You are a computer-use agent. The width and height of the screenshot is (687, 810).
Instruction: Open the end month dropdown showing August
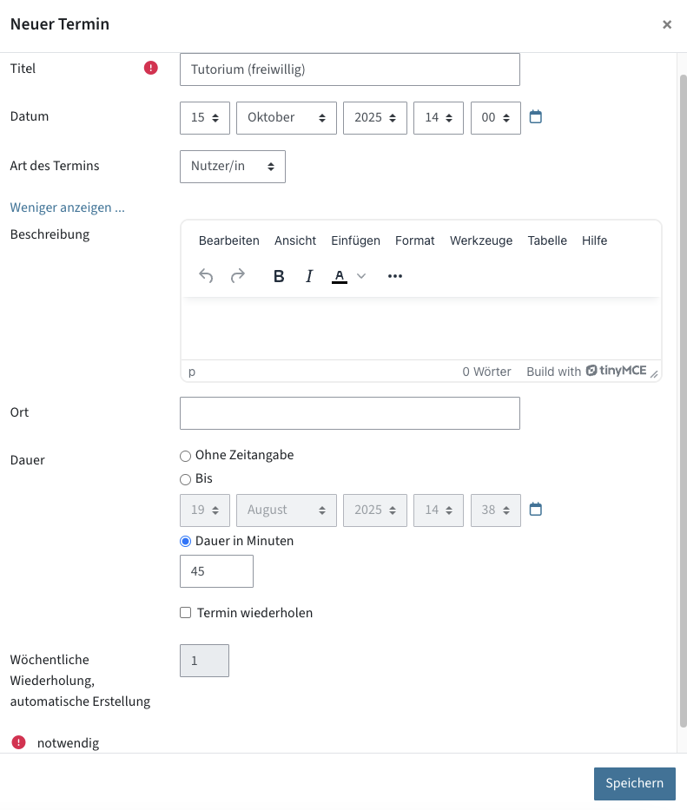287,510
